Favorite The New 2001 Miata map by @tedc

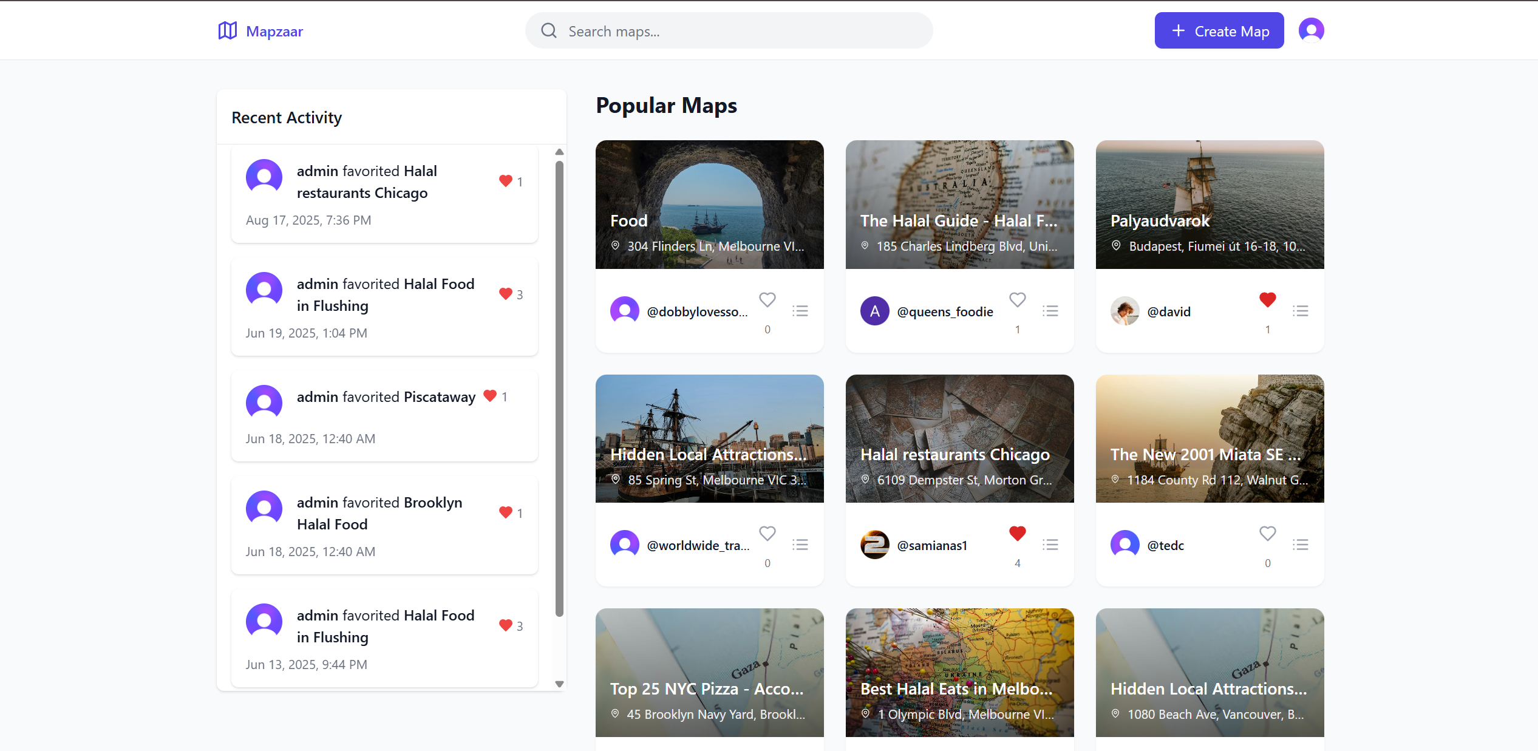point(1268,533)
